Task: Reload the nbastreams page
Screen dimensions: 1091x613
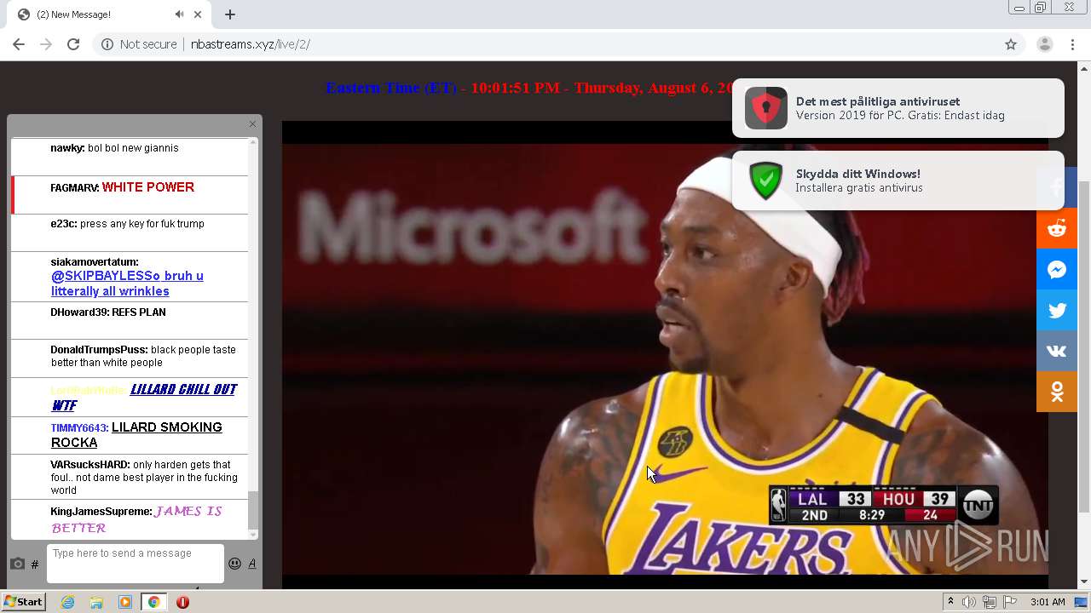Action: pos(73,44)
